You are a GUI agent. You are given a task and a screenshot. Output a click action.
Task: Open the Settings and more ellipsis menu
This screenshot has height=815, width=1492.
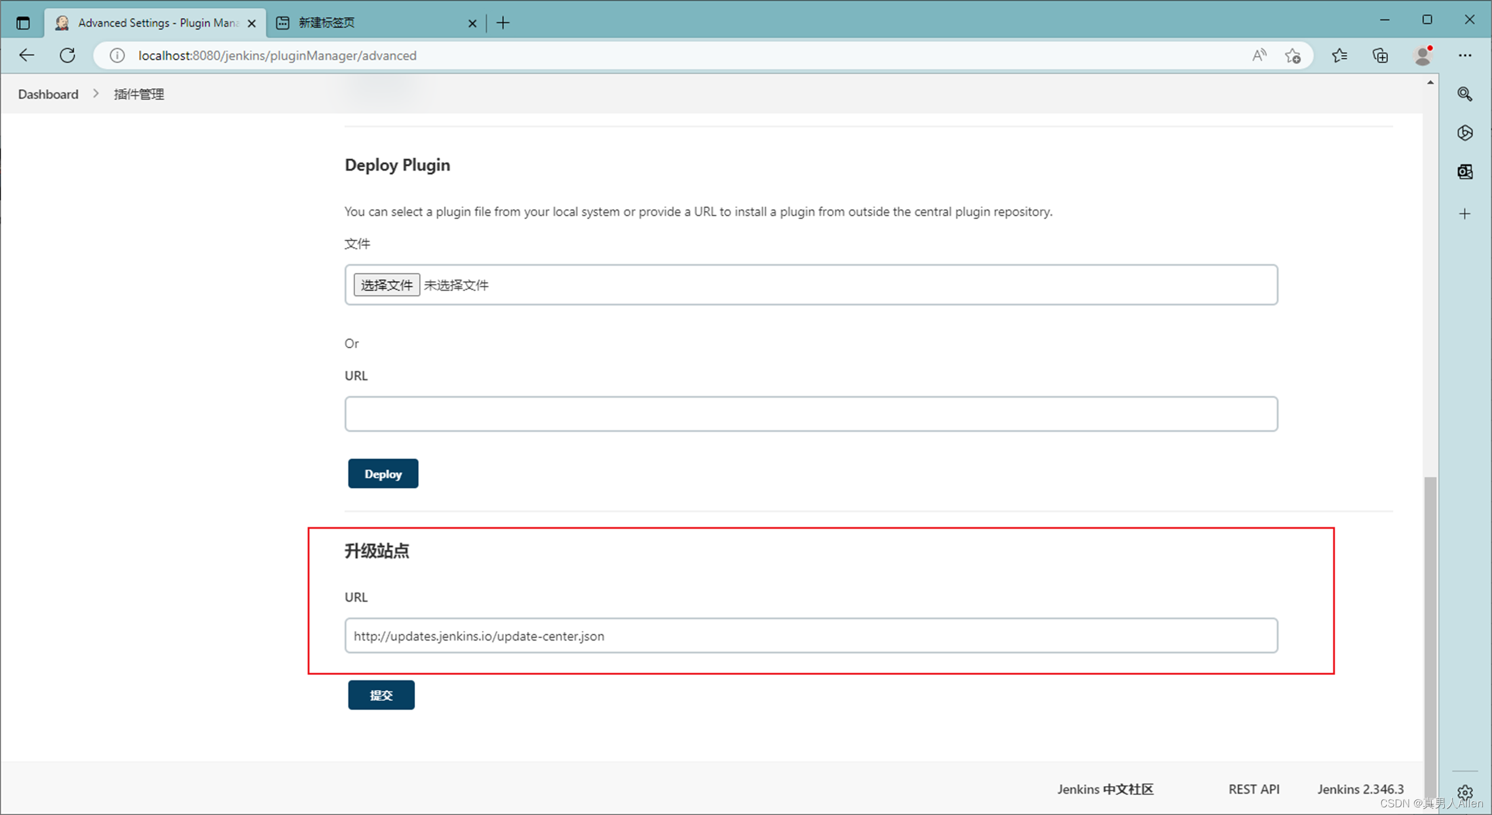[1465, 55]
